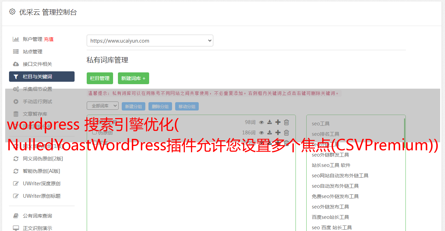Select keyword "seo自动发布外链工具"

pyautogui.click(x=335, y=186)
